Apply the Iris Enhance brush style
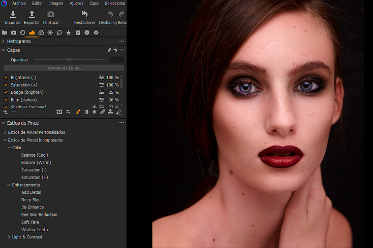Screen dimensions: 373x248 click(33, 207)
